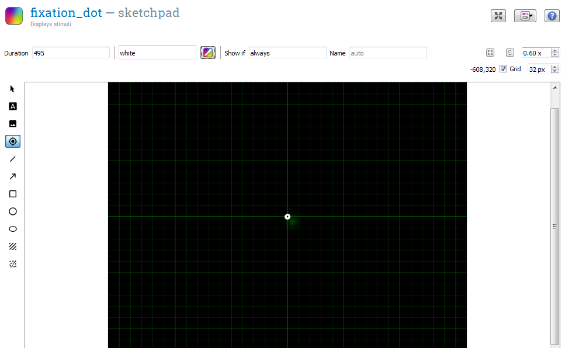Select the pointer selection tool
Image resolution: width=565 pixels, height=348 pixels.
click(x=13, y=89)
